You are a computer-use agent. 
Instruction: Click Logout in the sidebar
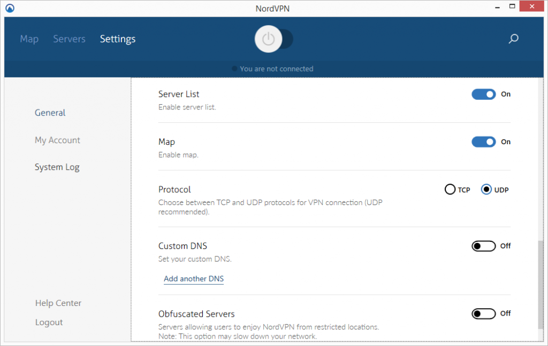tap(49, 323)
